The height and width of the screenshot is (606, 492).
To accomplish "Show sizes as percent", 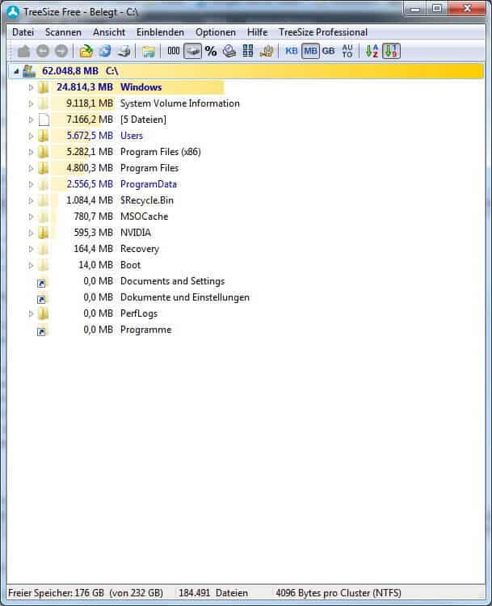I will (x=211, y=51).
